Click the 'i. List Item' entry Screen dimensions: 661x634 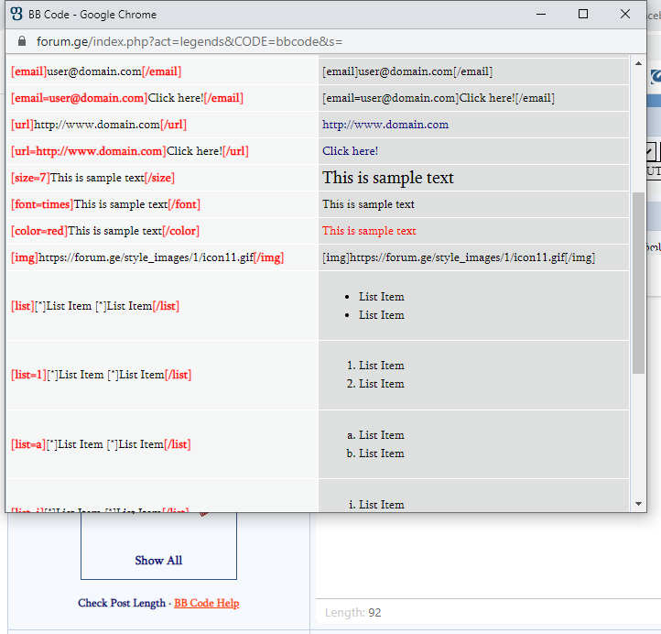coord(376,505)
